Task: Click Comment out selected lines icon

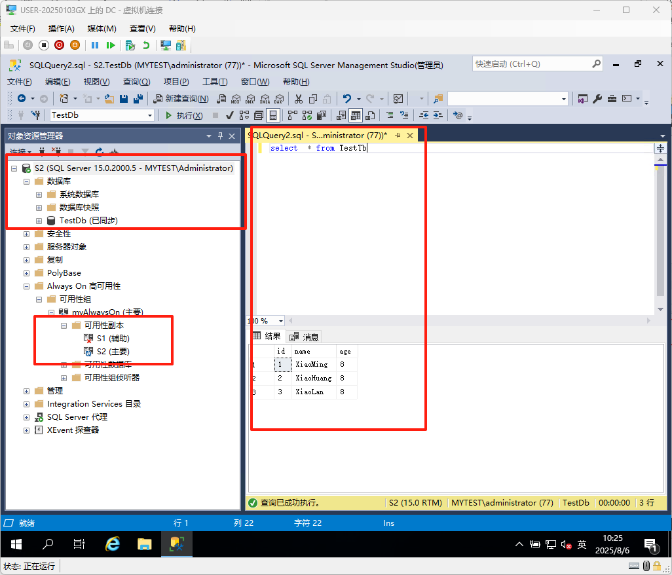Action: pos(390,115)
